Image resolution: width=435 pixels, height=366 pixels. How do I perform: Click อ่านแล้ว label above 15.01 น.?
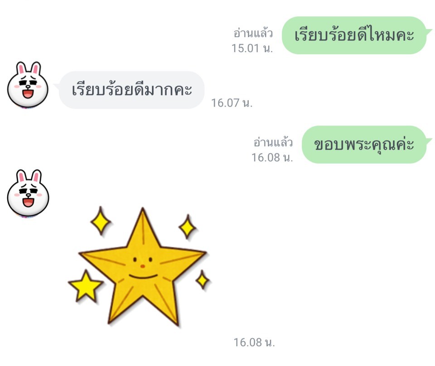tap(253, 33)
